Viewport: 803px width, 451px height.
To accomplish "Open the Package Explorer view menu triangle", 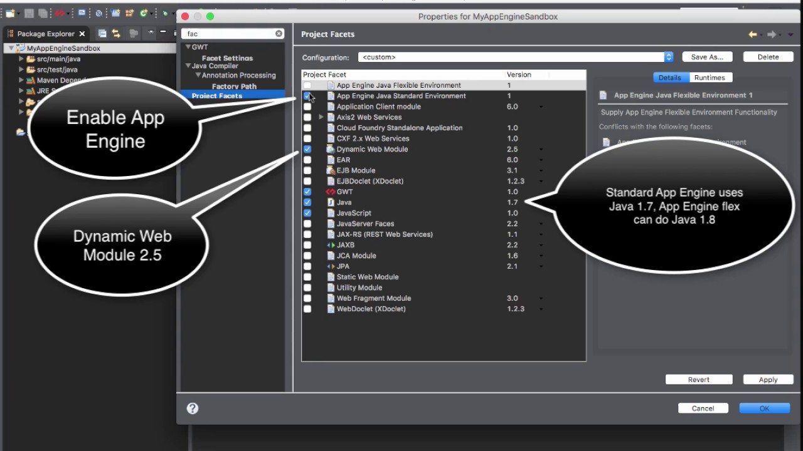I will click(x=151, y=31).
